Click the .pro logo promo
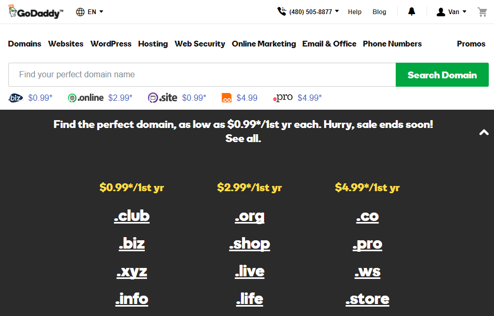494x316 pixels. [x=283, y=98]
